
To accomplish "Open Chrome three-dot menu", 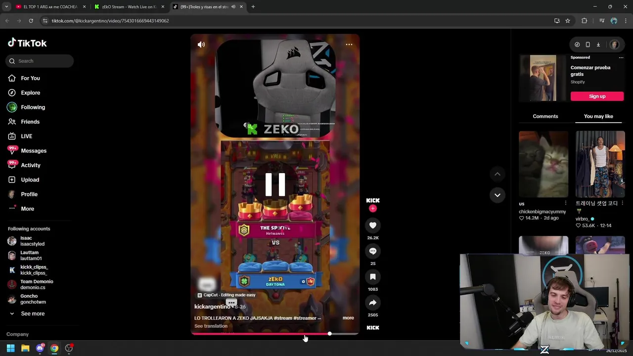I will (626, 21).
